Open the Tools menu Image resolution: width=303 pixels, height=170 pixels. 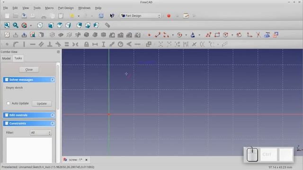pyautogui.click(x=37, y=8)
